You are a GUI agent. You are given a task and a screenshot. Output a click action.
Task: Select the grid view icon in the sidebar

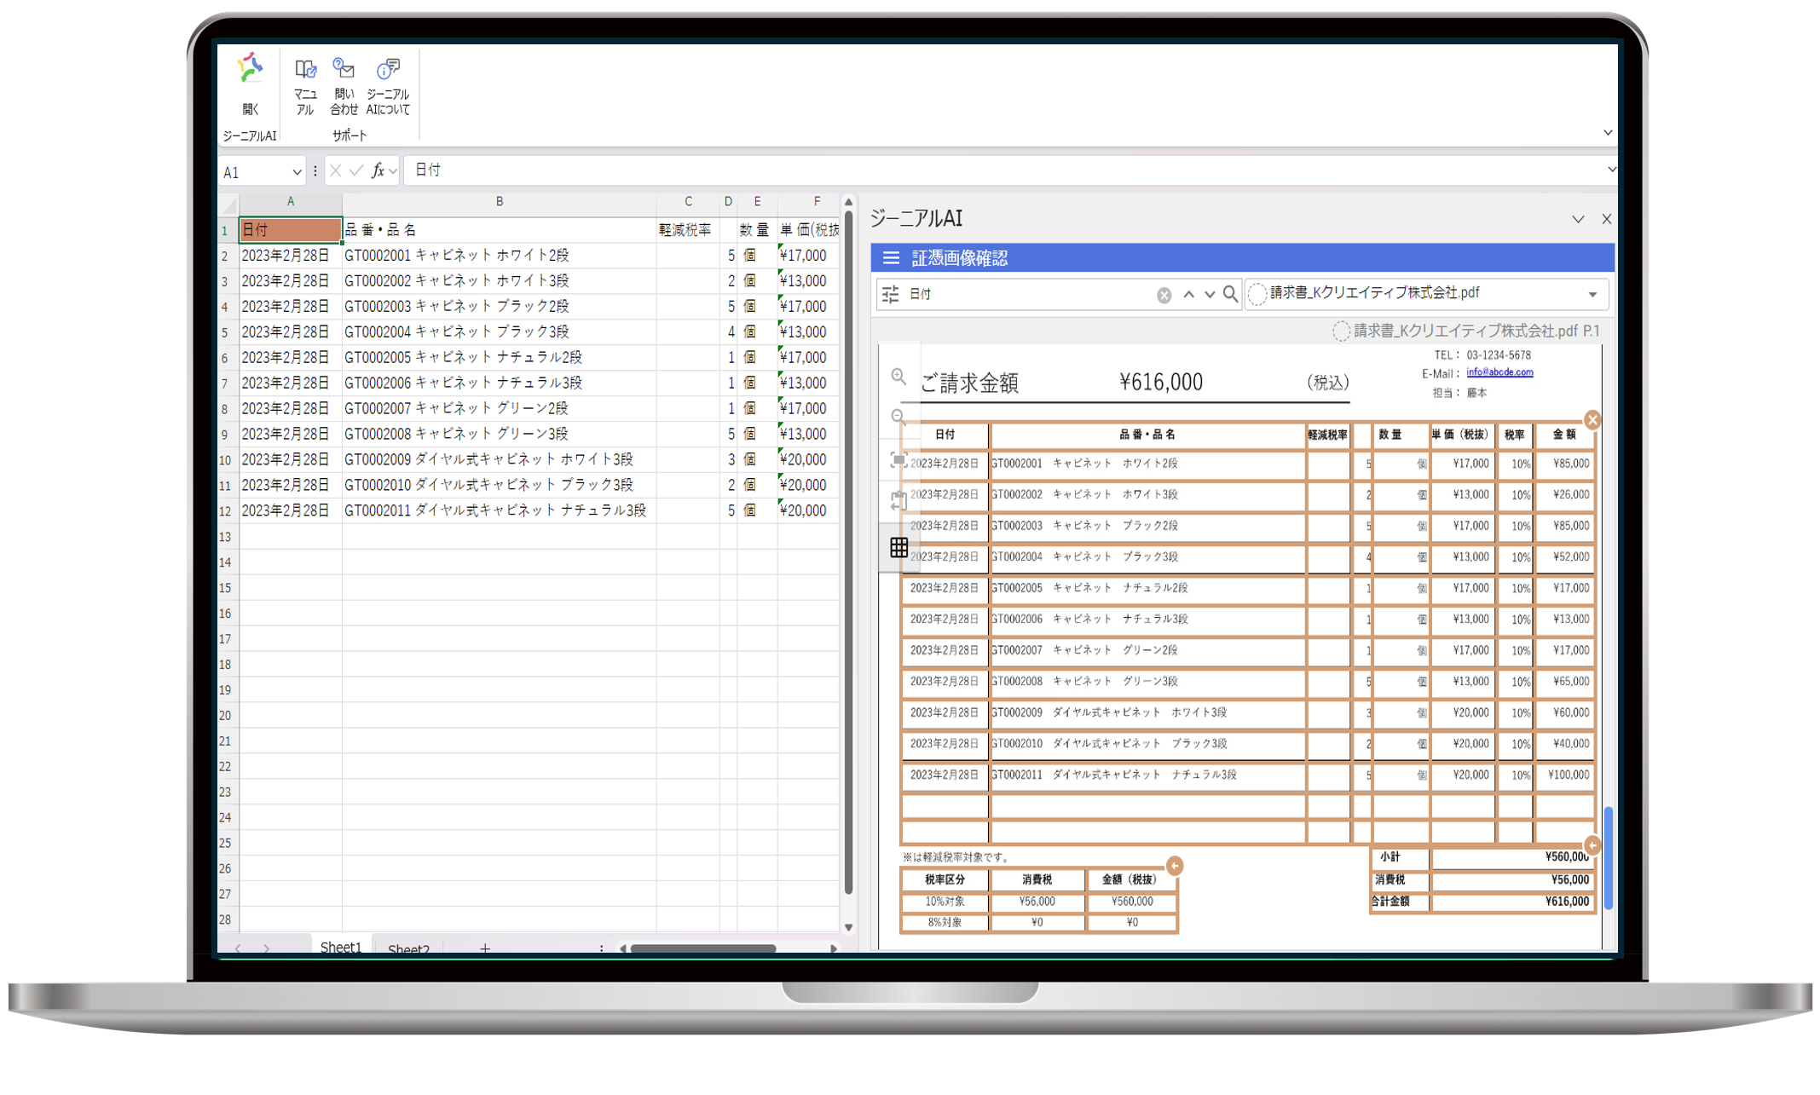(899, 548)
